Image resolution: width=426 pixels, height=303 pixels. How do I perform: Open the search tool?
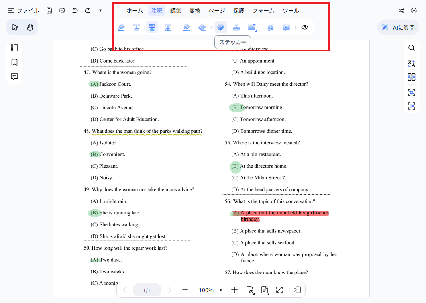point(412,48)
